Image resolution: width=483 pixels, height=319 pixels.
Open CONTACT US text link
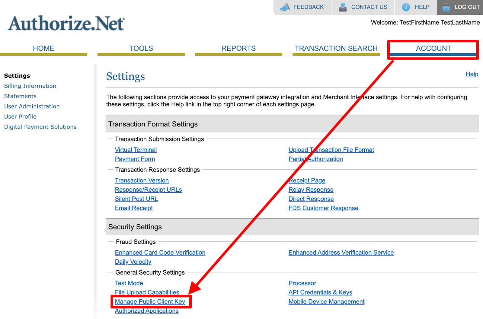369,7
